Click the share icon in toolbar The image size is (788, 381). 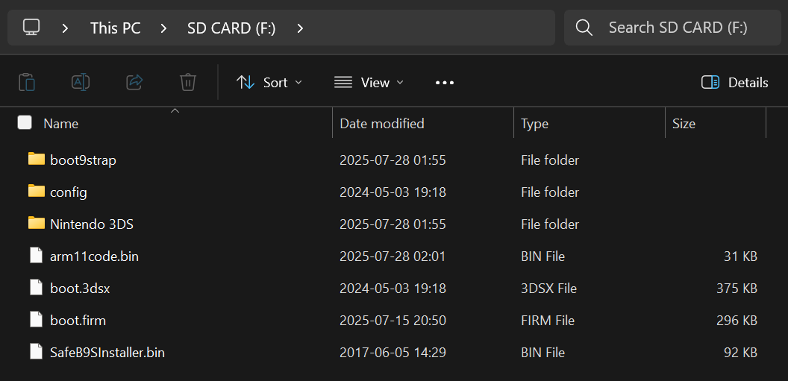click(134, 82)
